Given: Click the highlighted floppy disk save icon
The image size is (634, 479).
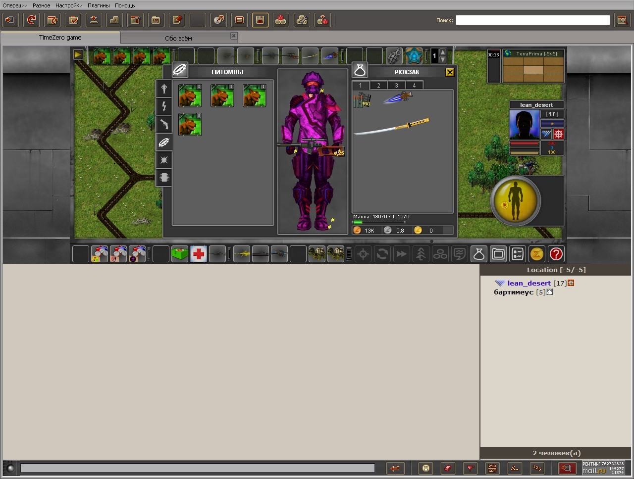Looking at the screenshot, I should point(260,20).
